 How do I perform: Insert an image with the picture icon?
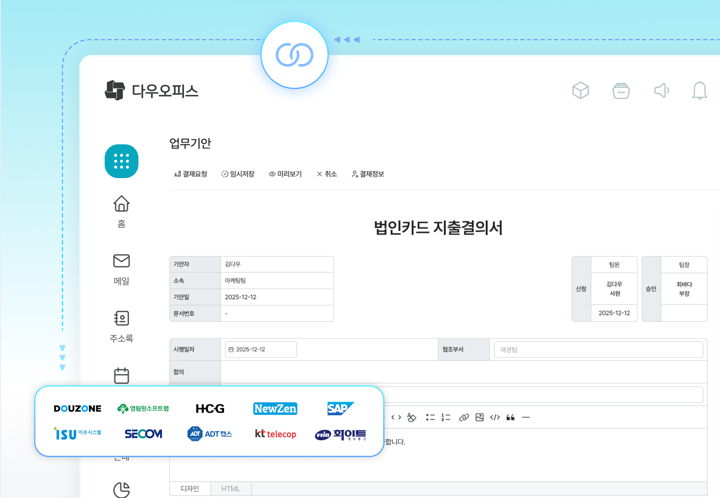pyautogui.click(x=479, y=417)
